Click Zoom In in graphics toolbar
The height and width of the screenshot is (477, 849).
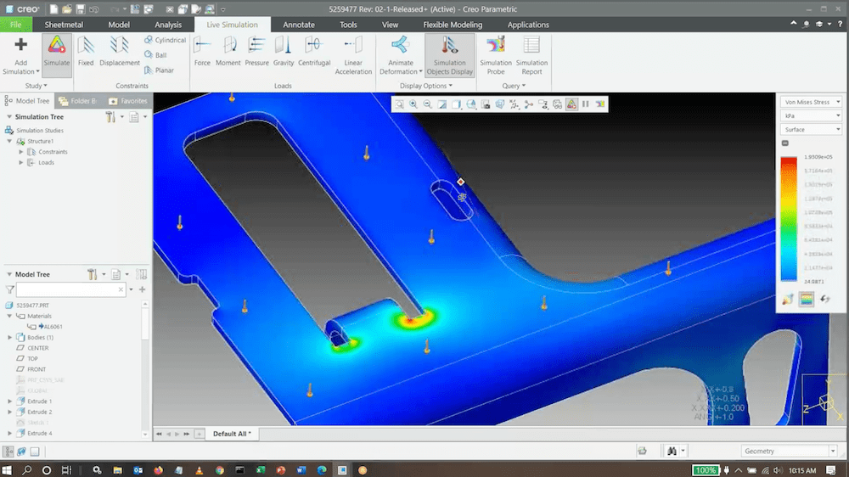(413, 104)
